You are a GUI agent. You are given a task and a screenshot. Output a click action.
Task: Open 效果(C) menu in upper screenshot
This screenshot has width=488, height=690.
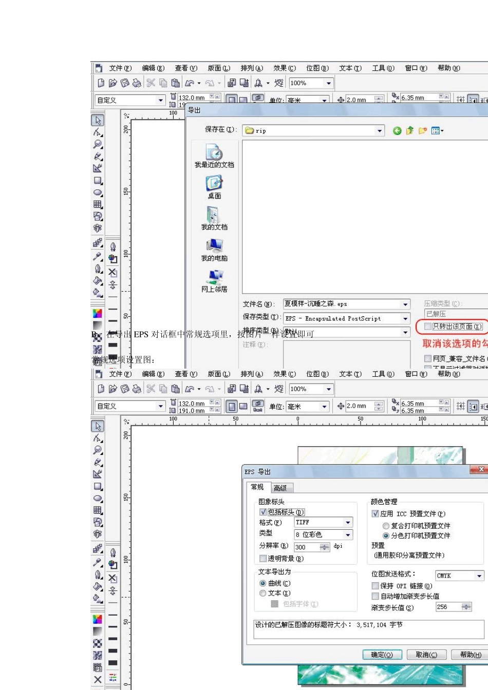(285, 68)
